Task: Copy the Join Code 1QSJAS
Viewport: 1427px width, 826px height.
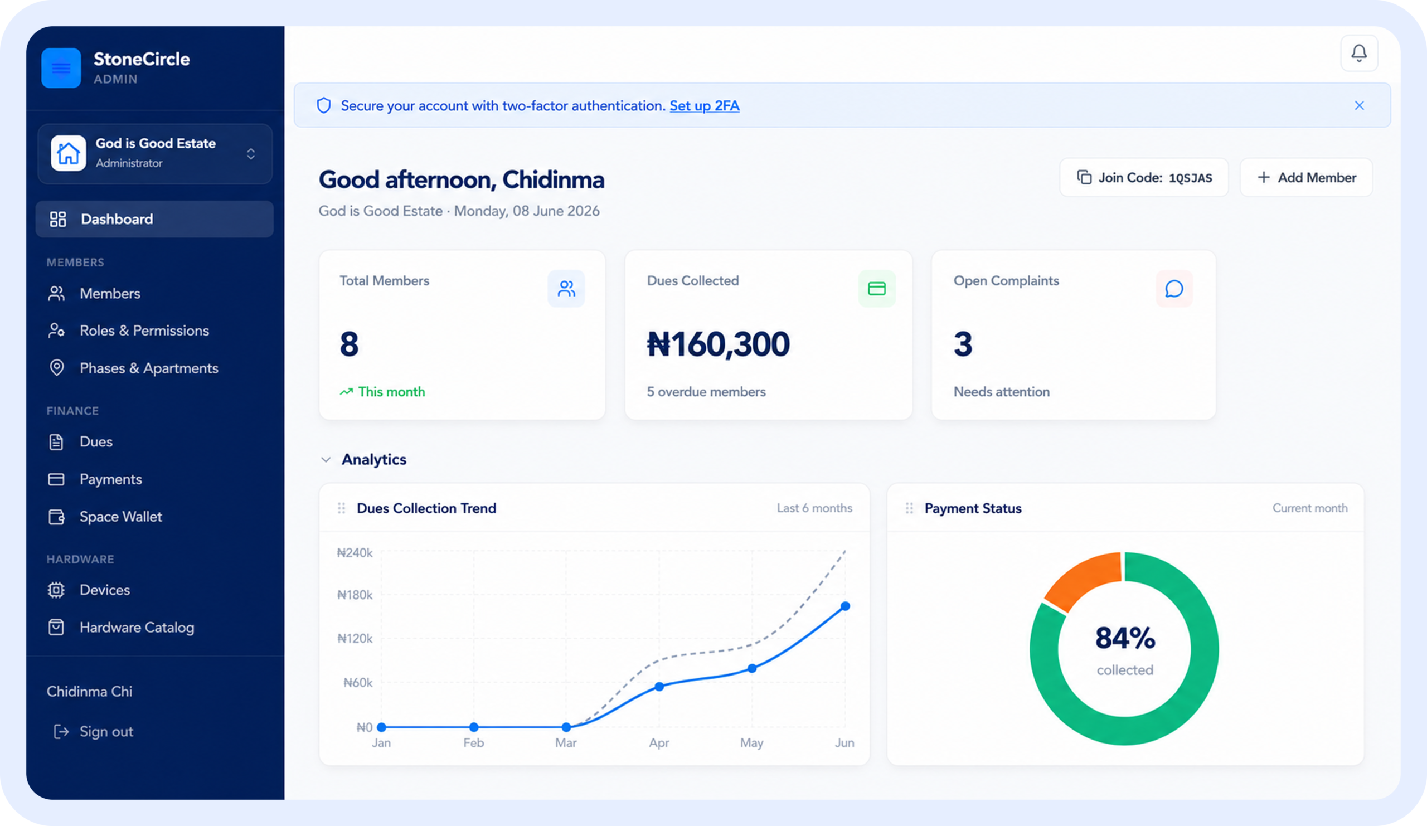Action: (x=1144, y=178)
